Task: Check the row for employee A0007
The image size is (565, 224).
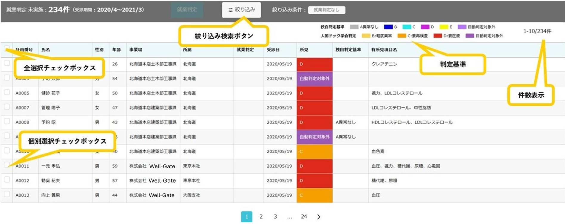Action: [x=7, y=107]
